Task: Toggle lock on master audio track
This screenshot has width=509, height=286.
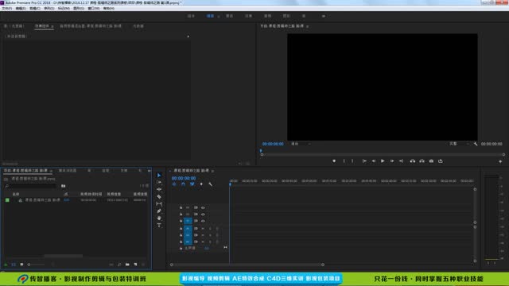Action: 181,249
